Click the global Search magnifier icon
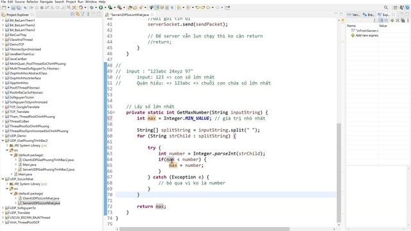 tap(386, 8)
